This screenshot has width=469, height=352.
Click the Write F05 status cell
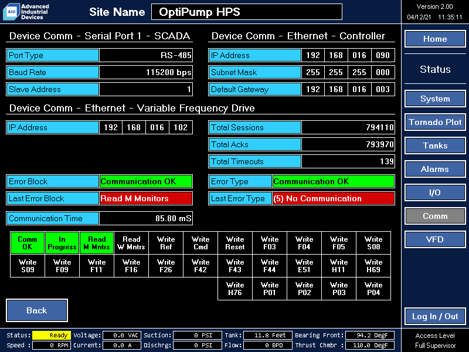339,243
